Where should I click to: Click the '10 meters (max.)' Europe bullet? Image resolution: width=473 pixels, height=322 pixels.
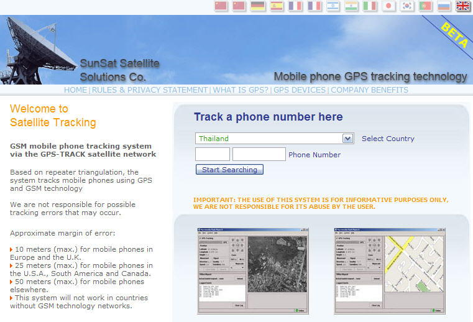tap(81, 253)
